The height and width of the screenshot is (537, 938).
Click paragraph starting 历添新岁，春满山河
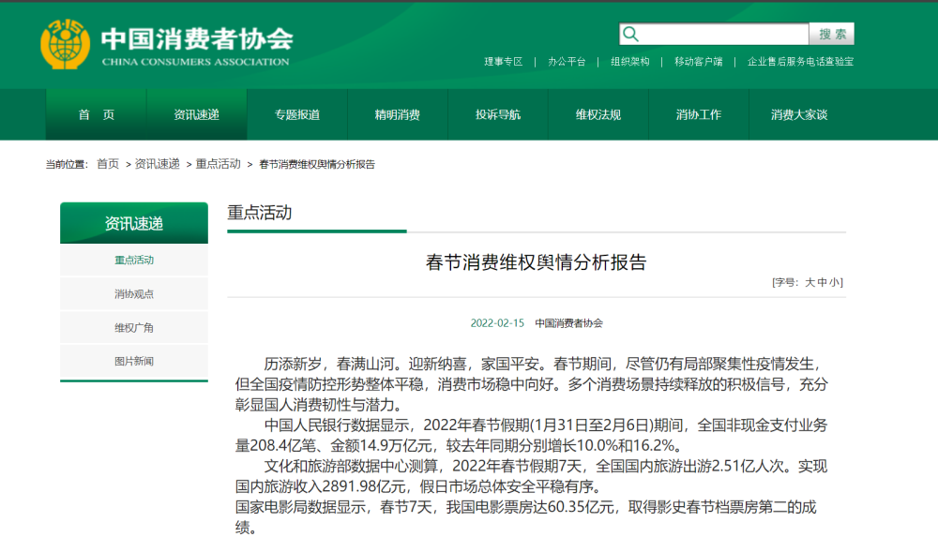tap(531, 384)
